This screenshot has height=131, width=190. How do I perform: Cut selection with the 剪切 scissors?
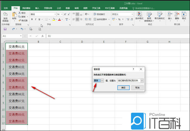tap(22, 13)
